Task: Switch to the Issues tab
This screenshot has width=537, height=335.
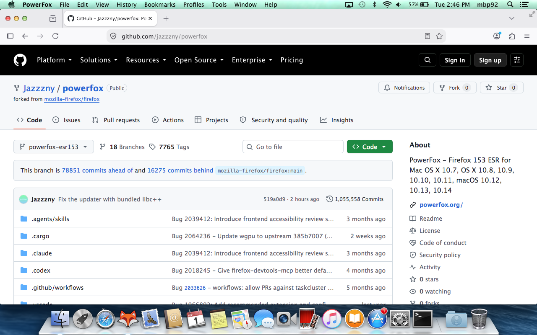Action: click(x=66, y=120)
